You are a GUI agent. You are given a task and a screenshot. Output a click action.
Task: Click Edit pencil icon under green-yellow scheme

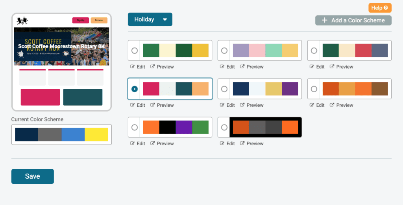point(133,67)
